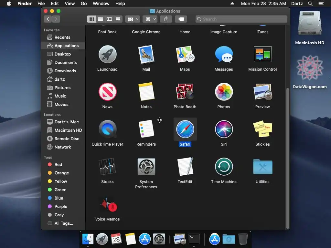Open Network in sidebar Locations
This screenshot has height=248, width=331.
coord(63,147)
